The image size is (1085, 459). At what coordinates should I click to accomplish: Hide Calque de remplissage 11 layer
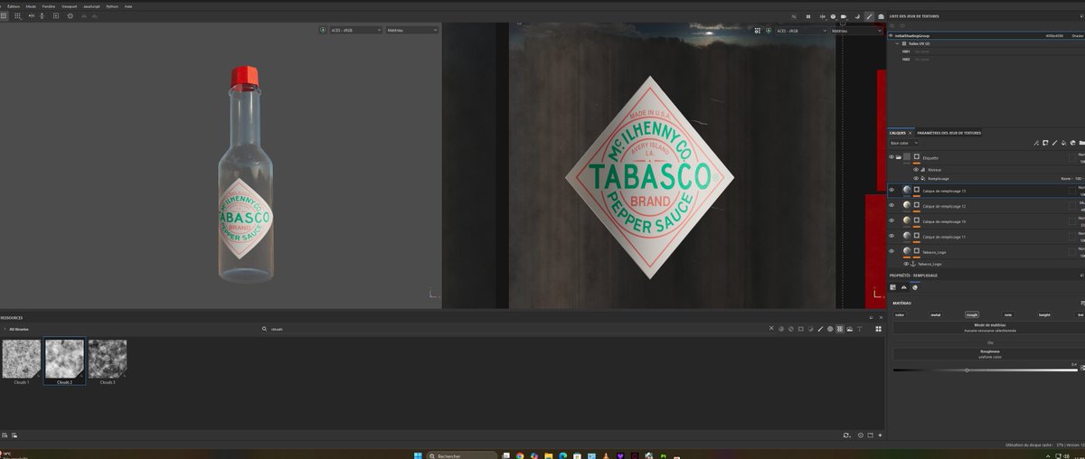892,236
